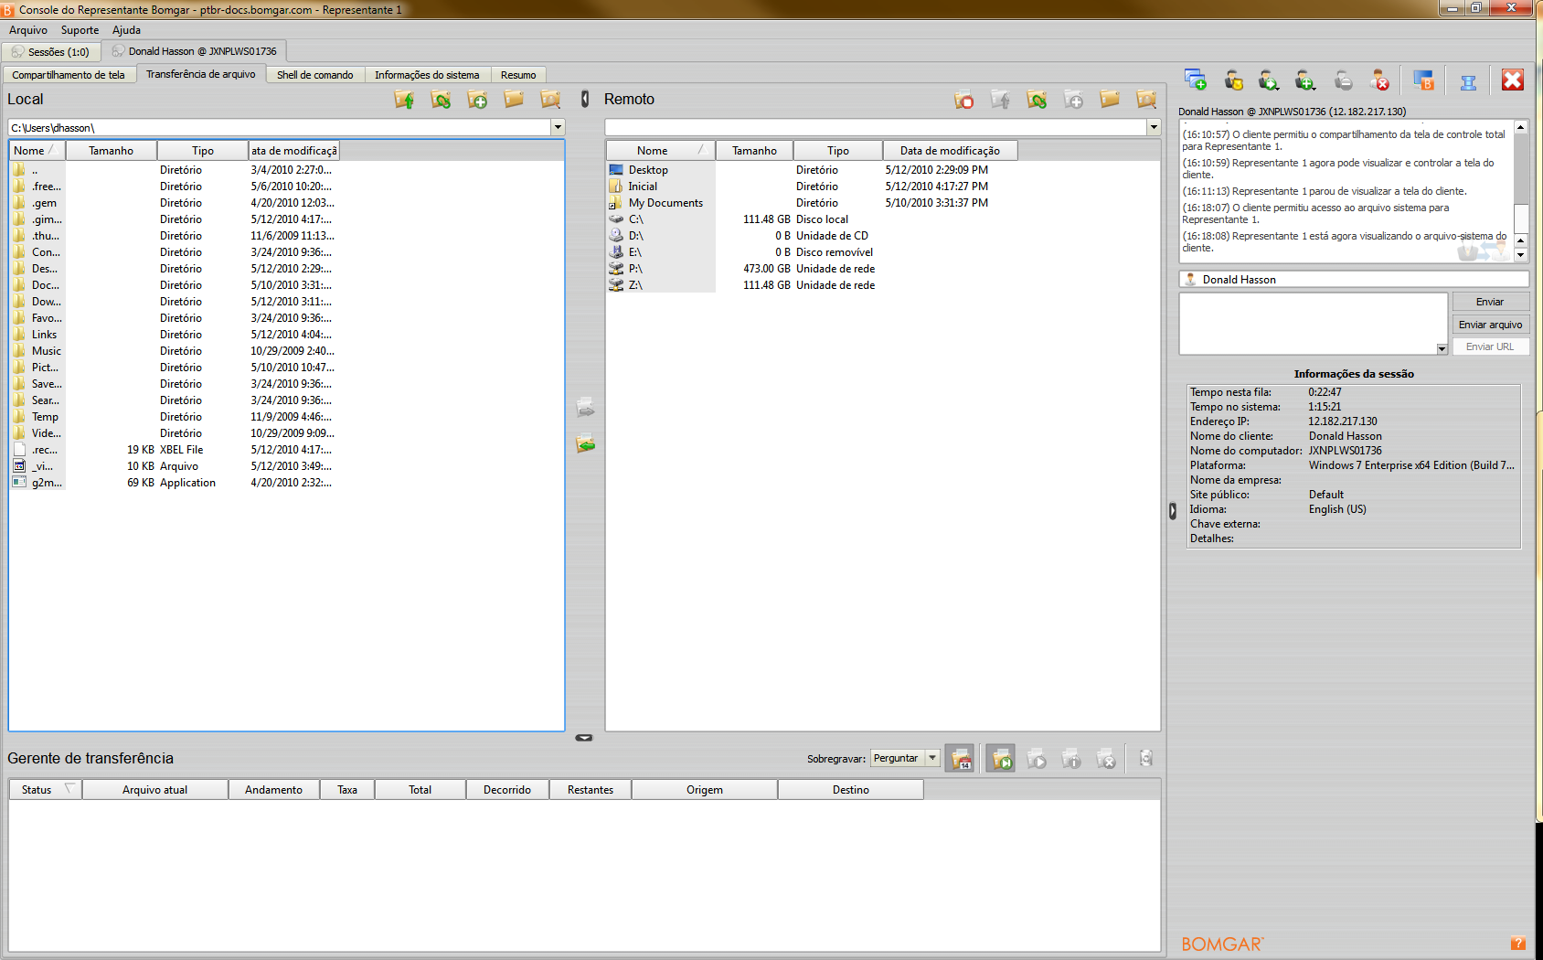Toggle automatic transfer start icon
Image resolution: width=1543 pixels, height=960 pixels.
tap(1002, 758)
